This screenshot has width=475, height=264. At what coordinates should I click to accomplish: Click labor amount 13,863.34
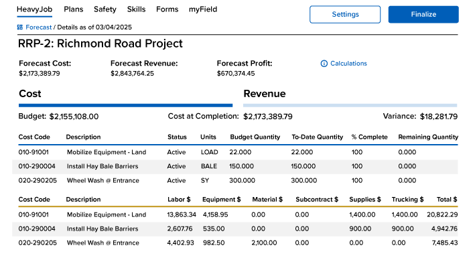(182, 214)
